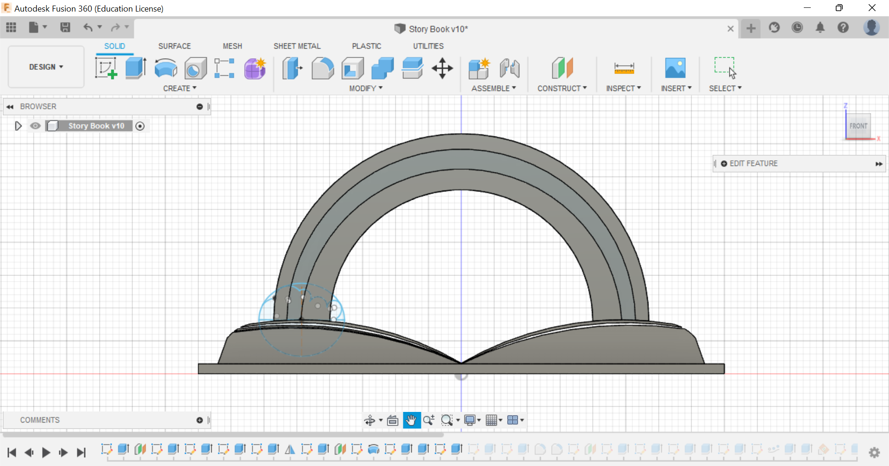Select the Extrude tool

click(136, 68)
